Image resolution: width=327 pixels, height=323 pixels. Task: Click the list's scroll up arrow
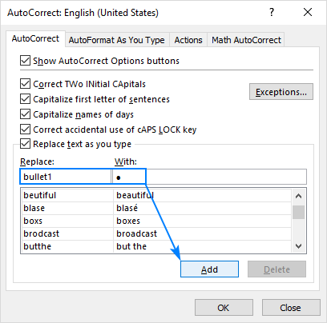coord(298,197)
